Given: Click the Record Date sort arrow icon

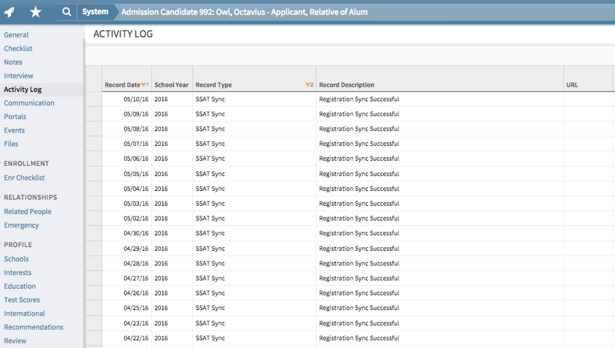Looking at the screenshot, I should pos(143,84).
